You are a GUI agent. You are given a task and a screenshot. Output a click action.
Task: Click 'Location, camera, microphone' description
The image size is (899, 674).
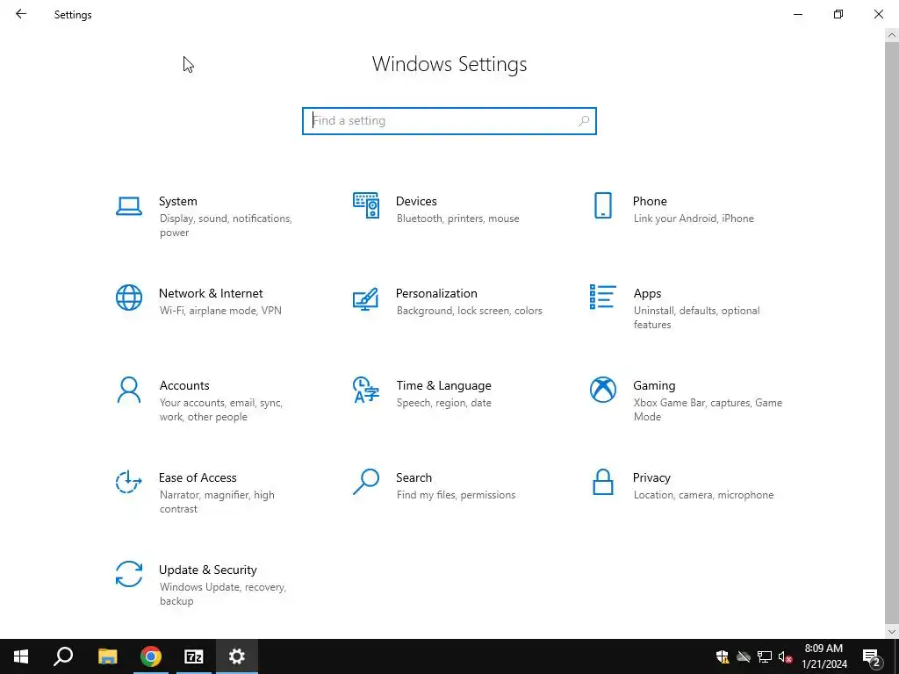click(703, 495)
